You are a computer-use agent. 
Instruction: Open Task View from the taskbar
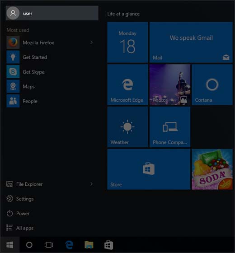(x=49, y=245)
